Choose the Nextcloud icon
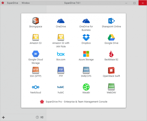This screenshot has width=147, height=121. point(36,87)
